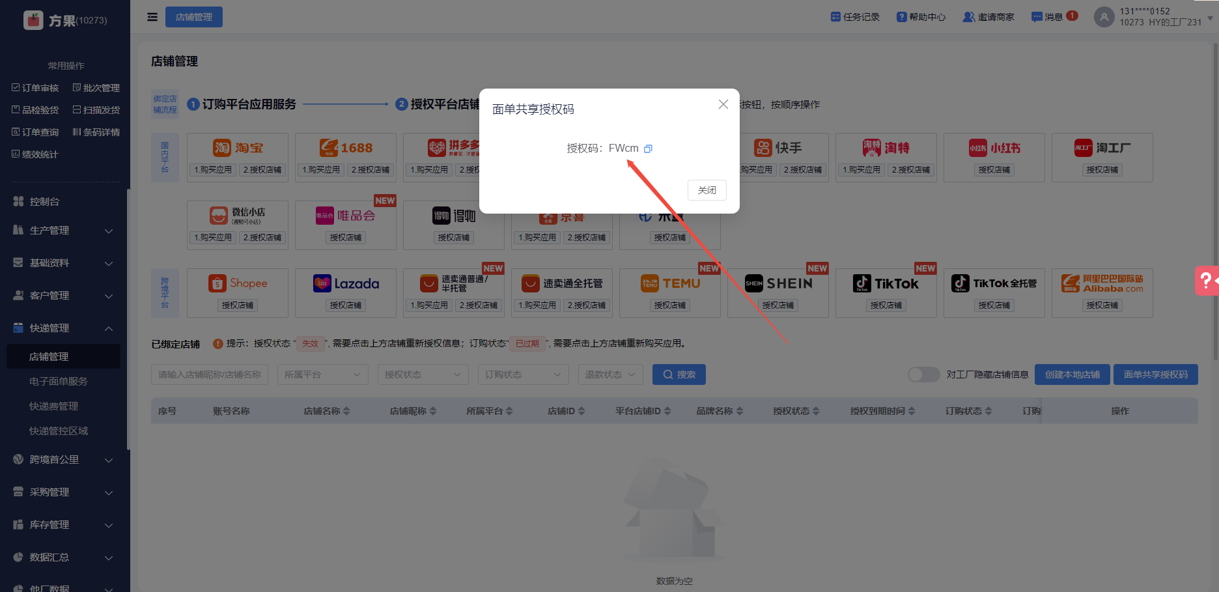Open the 退款状态 dropdown filter
Screen dimensions: 1219x592
coord(611,374)
